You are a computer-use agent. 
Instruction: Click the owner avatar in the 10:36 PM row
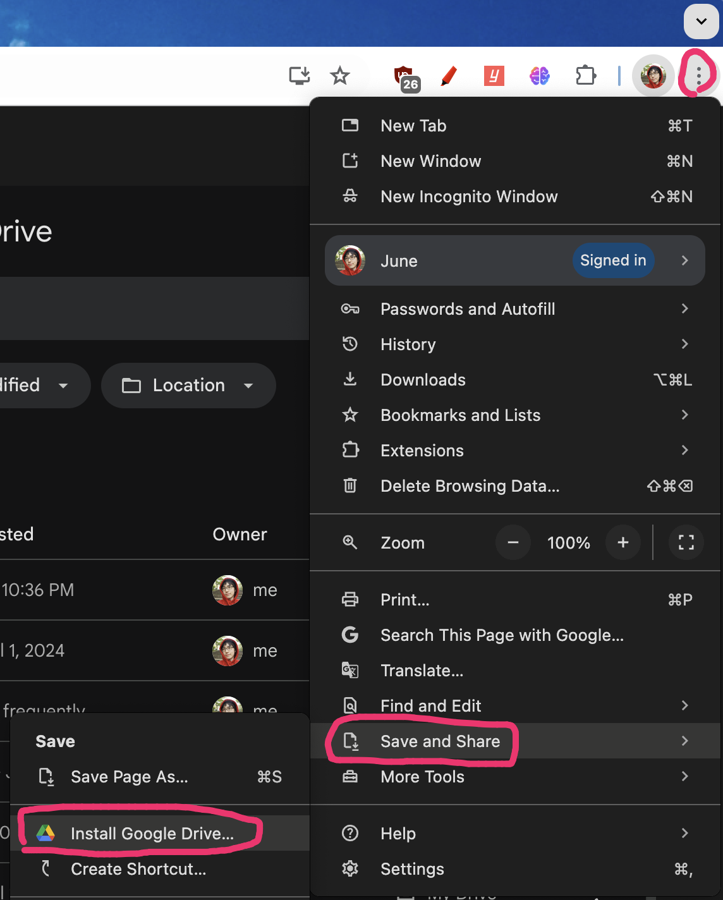click(228, 590)
